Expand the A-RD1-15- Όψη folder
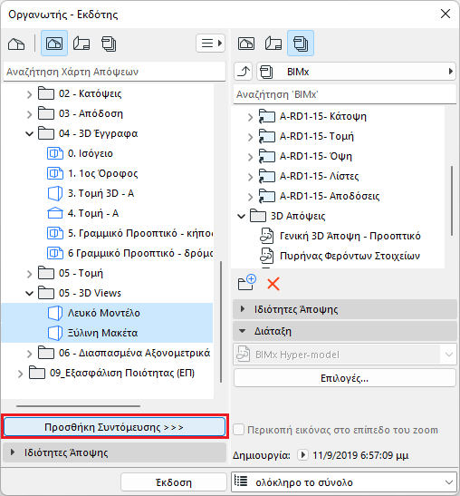Screen dimensions: 460x496 250,157
